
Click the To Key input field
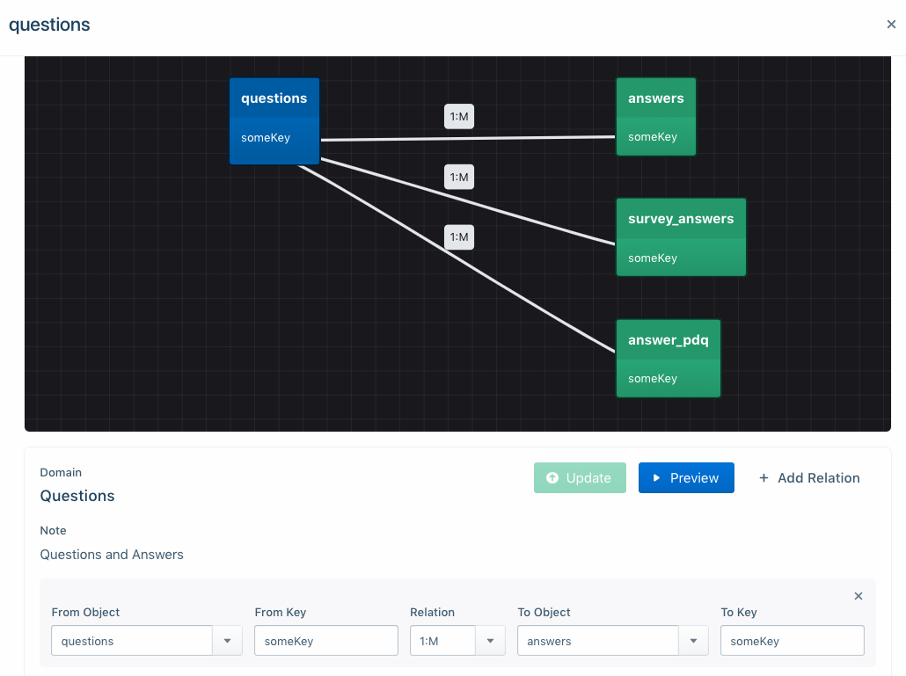coord(792,641)
